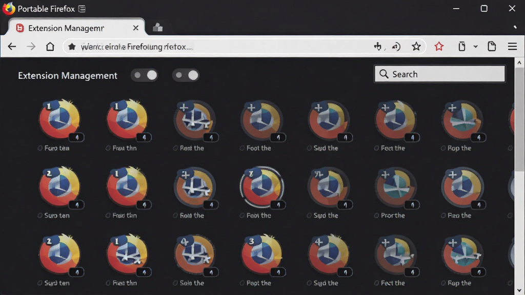Select the radio button for 'Foot the'

[x=242, y=148]
